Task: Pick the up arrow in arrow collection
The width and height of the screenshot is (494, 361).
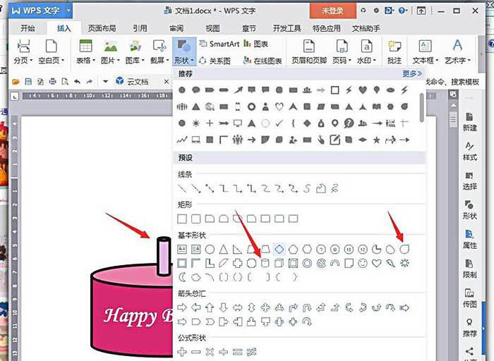Action: (210, 307)
